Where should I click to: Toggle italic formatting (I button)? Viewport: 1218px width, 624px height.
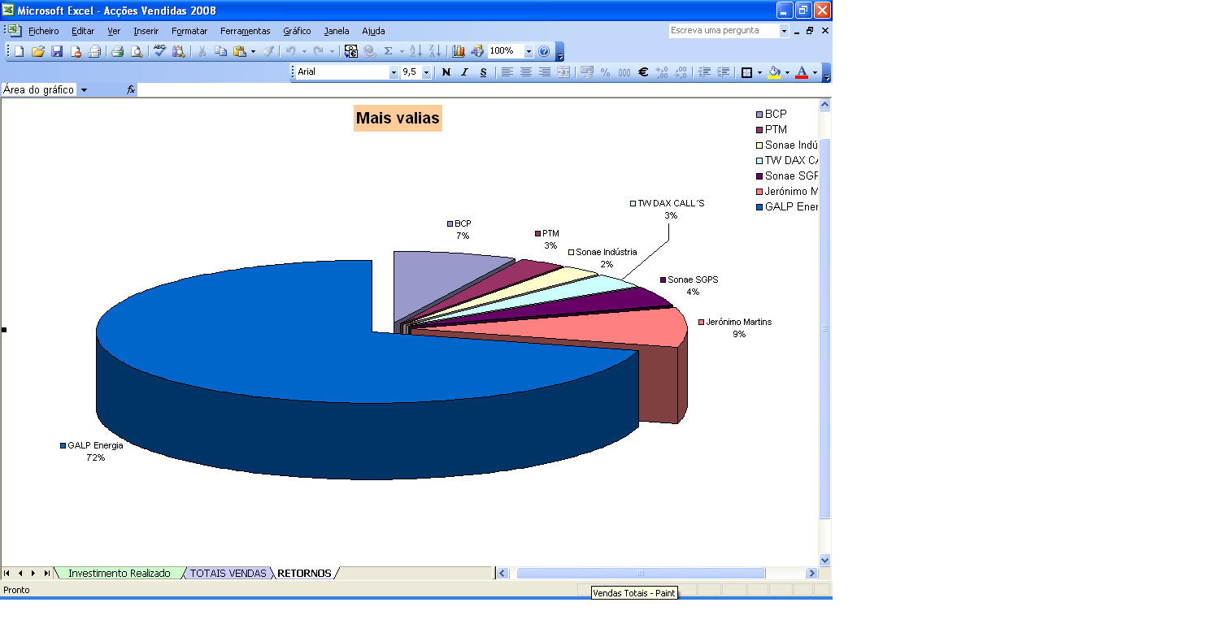tap(464, 72)
